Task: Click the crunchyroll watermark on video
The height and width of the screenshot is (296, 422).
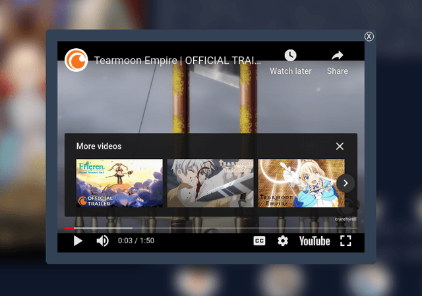Action: click(345, 220)
